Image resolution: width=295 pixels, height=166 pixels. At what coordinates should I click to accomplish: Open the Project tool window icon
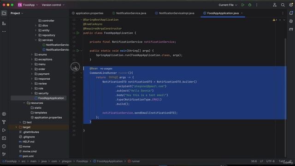(x=4, y=13)
